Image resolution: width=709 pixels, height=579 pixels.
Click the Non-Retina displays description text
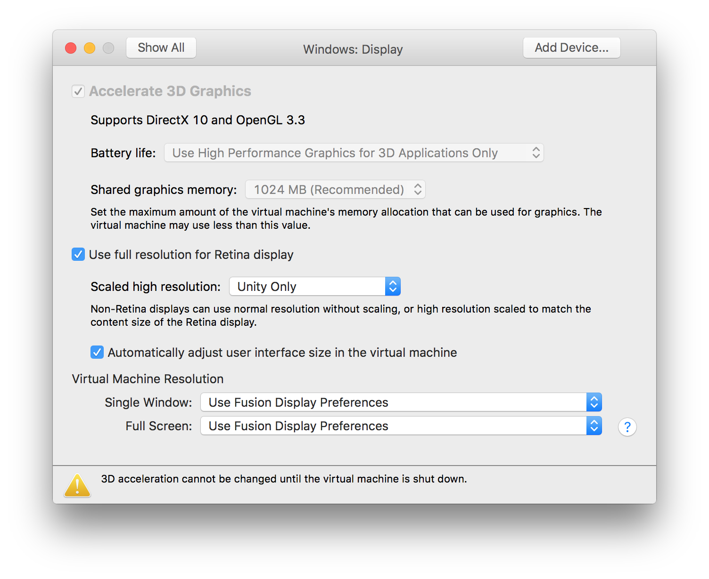click(x=341, y=315)
